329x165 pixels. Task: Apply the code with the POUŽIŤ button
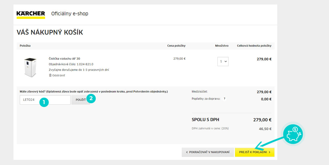tap(81, 100)
